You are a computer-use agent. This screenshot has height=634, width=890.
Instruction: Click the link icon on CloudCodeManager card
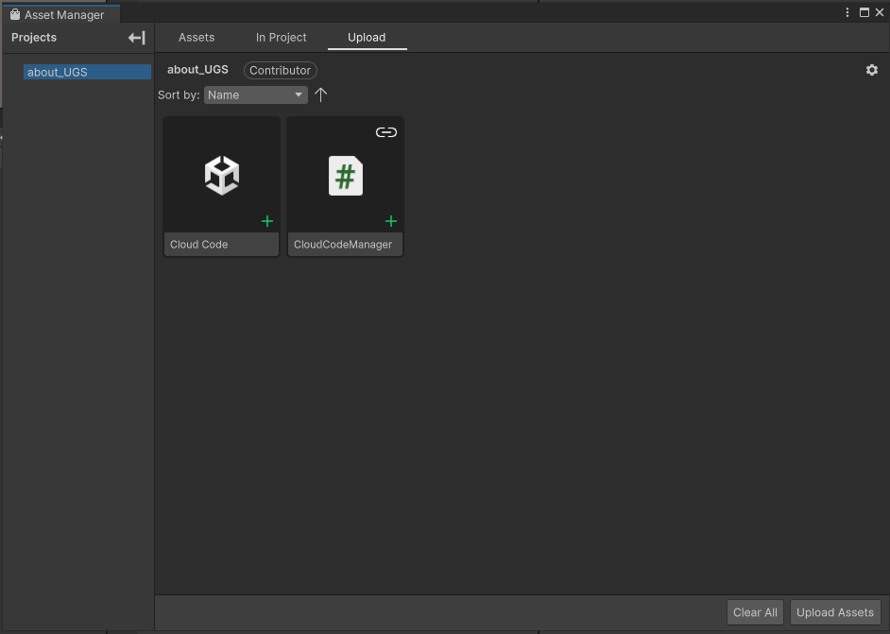point(386,132)
